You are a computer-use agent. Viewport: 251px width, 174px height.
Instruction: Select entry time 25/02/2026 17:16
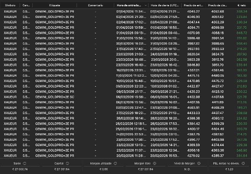tap(131, 129)
